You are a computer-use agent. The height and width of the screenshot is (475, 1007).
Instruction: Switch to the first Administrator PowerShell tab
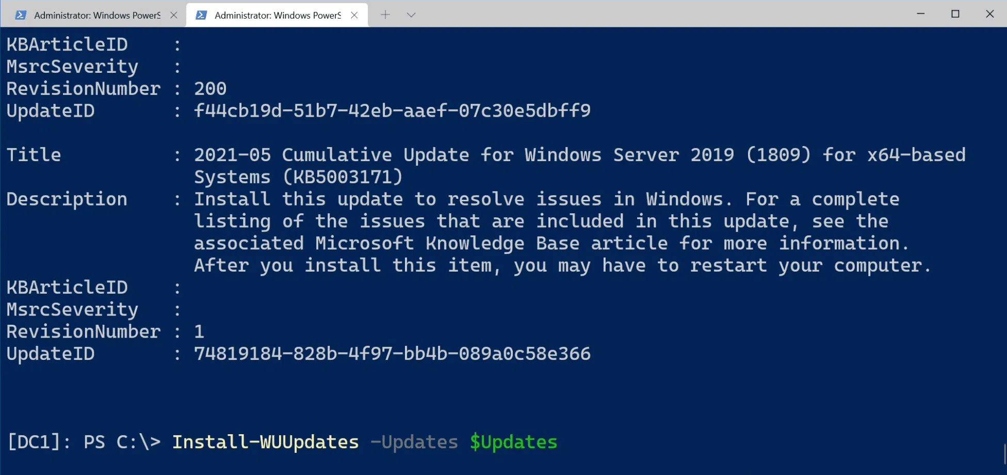pyautogui.click(x=97, y=15)
